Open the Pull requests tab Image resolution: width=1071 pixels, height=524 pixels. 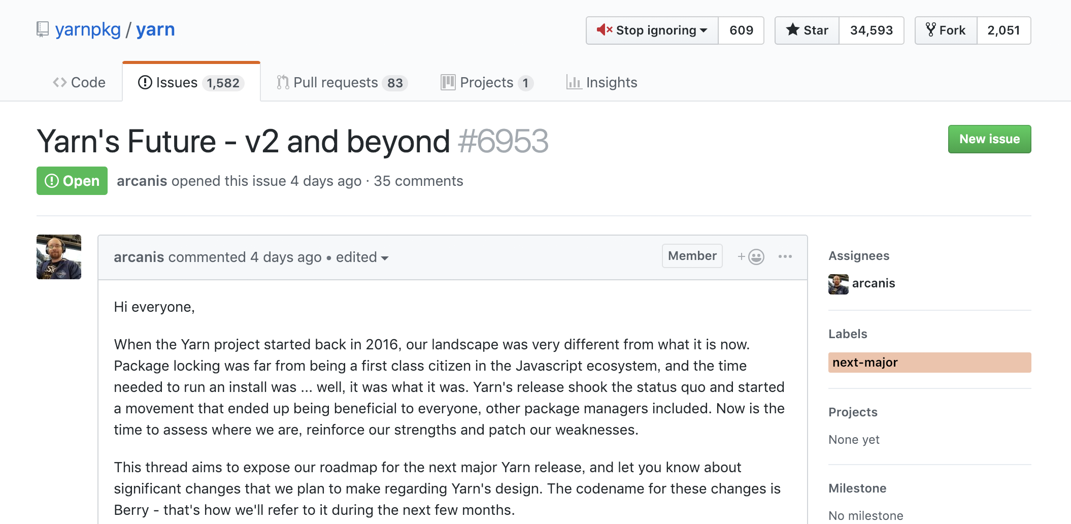pos(342,82)
